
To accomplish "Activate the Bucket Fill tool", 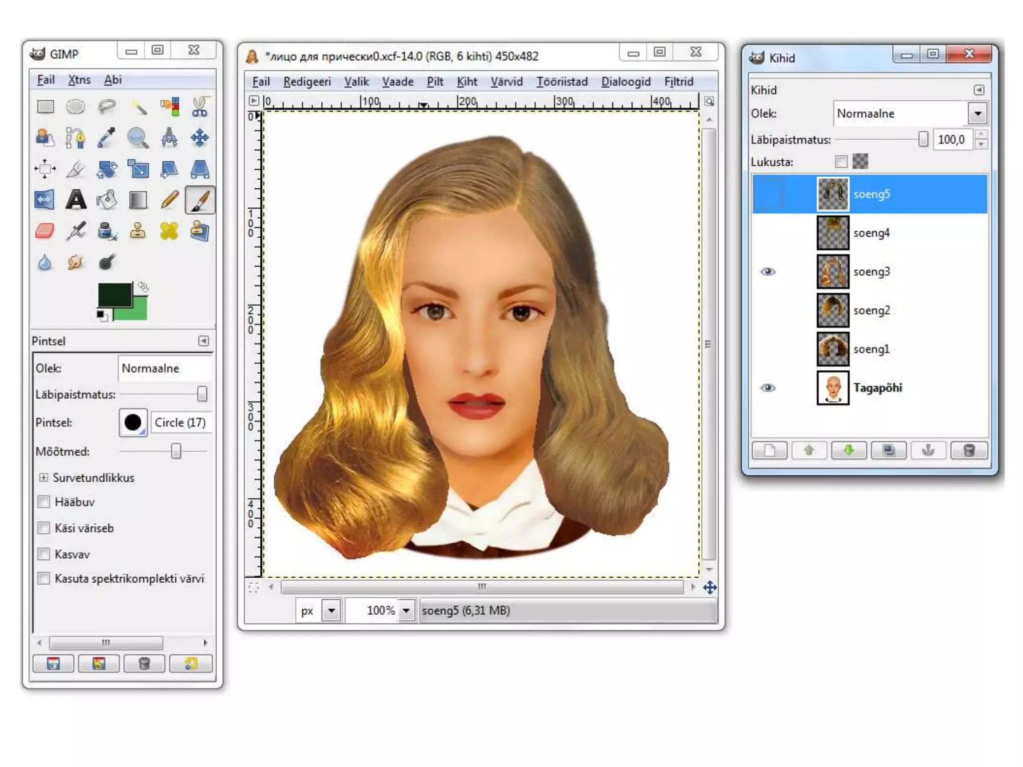I will coord(107,200).
